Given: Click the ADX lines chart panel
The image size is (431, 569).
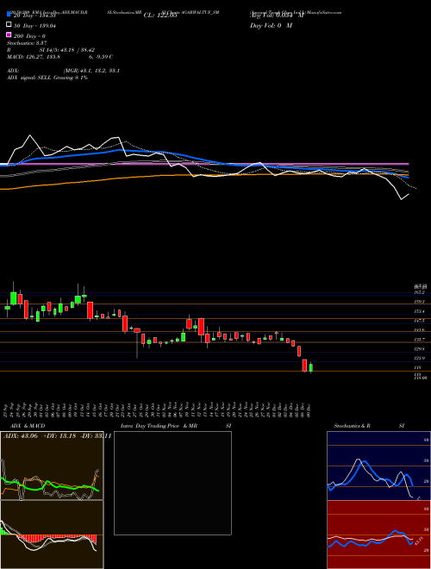Looking at the screenshot, I should [52, 466].
